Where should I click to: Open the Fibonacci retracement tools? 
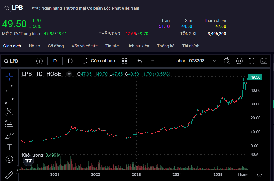9,100
